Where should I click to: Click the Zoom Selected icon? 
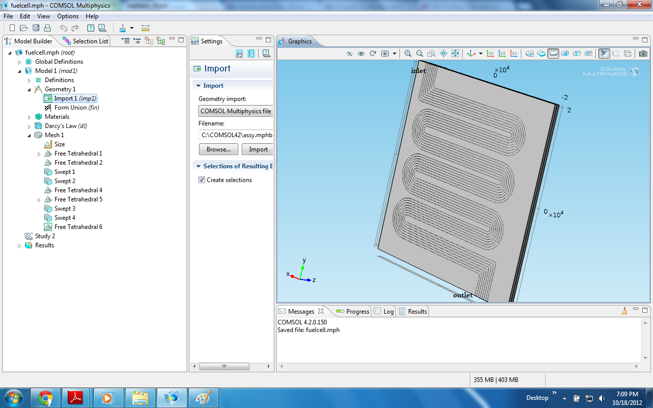pyautogui.click(x=443, y=54)
